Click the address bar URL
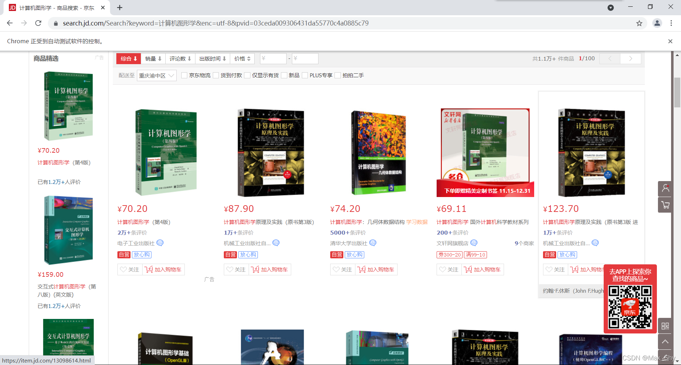The height and width of the screenshot is (365, 681). point(216,23)
